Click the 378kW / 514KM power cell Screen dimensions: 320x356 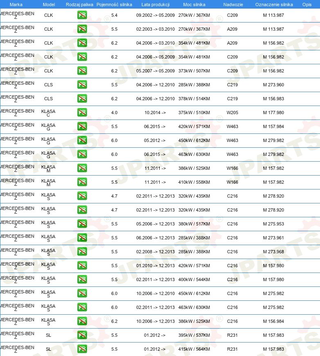click(x=194, y=99)
